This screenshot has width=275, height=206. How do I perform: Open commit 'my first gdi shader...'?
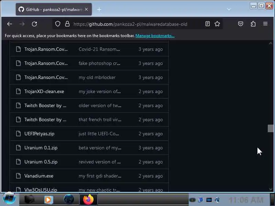(x=100, y=176)
